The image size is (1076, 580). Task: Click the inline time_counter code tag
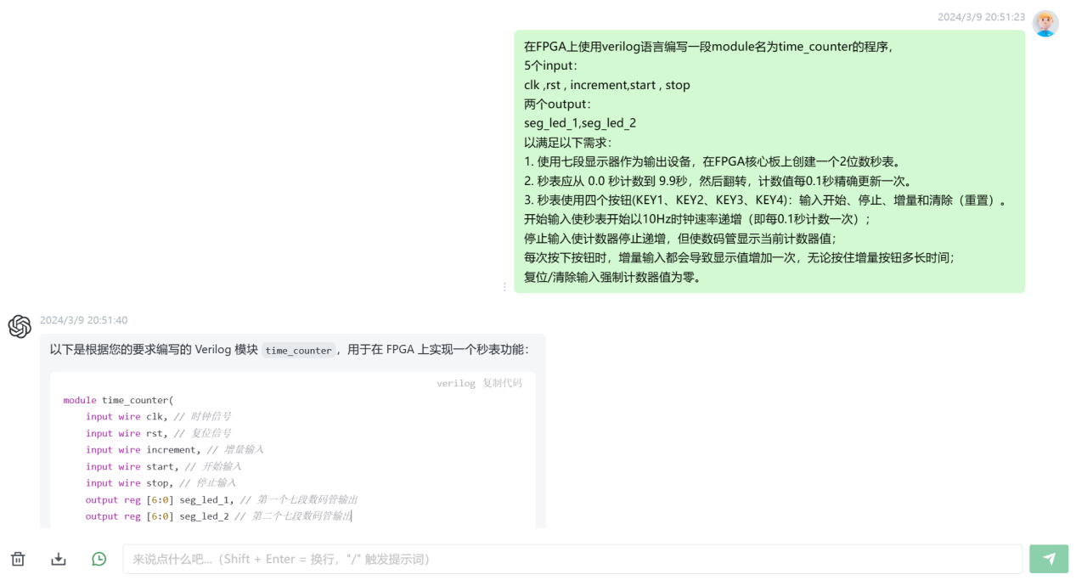pyautogui.click(x=299, y=350)
